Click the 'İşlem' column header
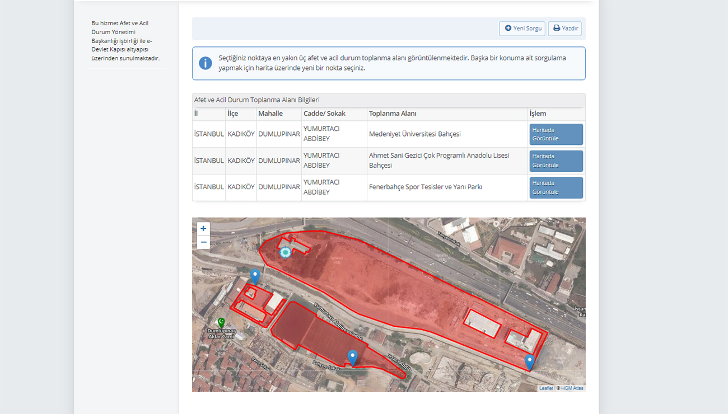This screenshot has height=414, width=728. 538,114
